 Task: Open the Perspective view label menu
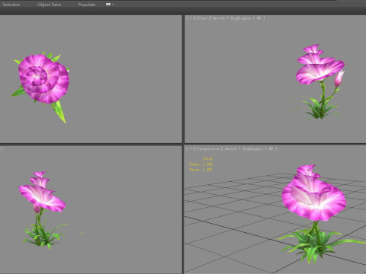208,149
